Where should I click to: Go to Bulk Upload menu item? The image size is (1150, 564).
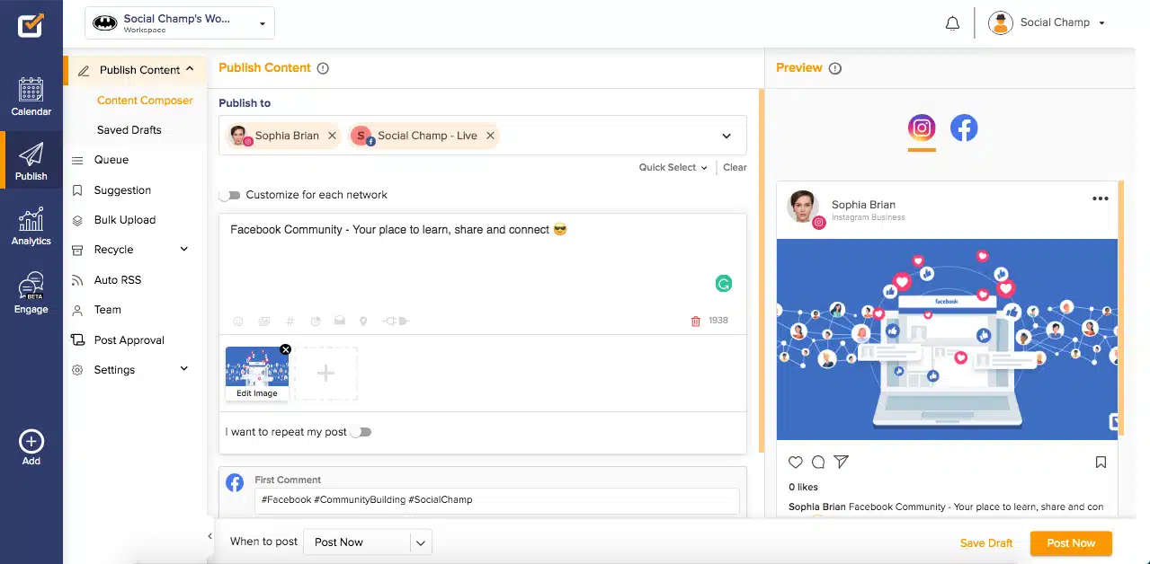click(125, 220)
